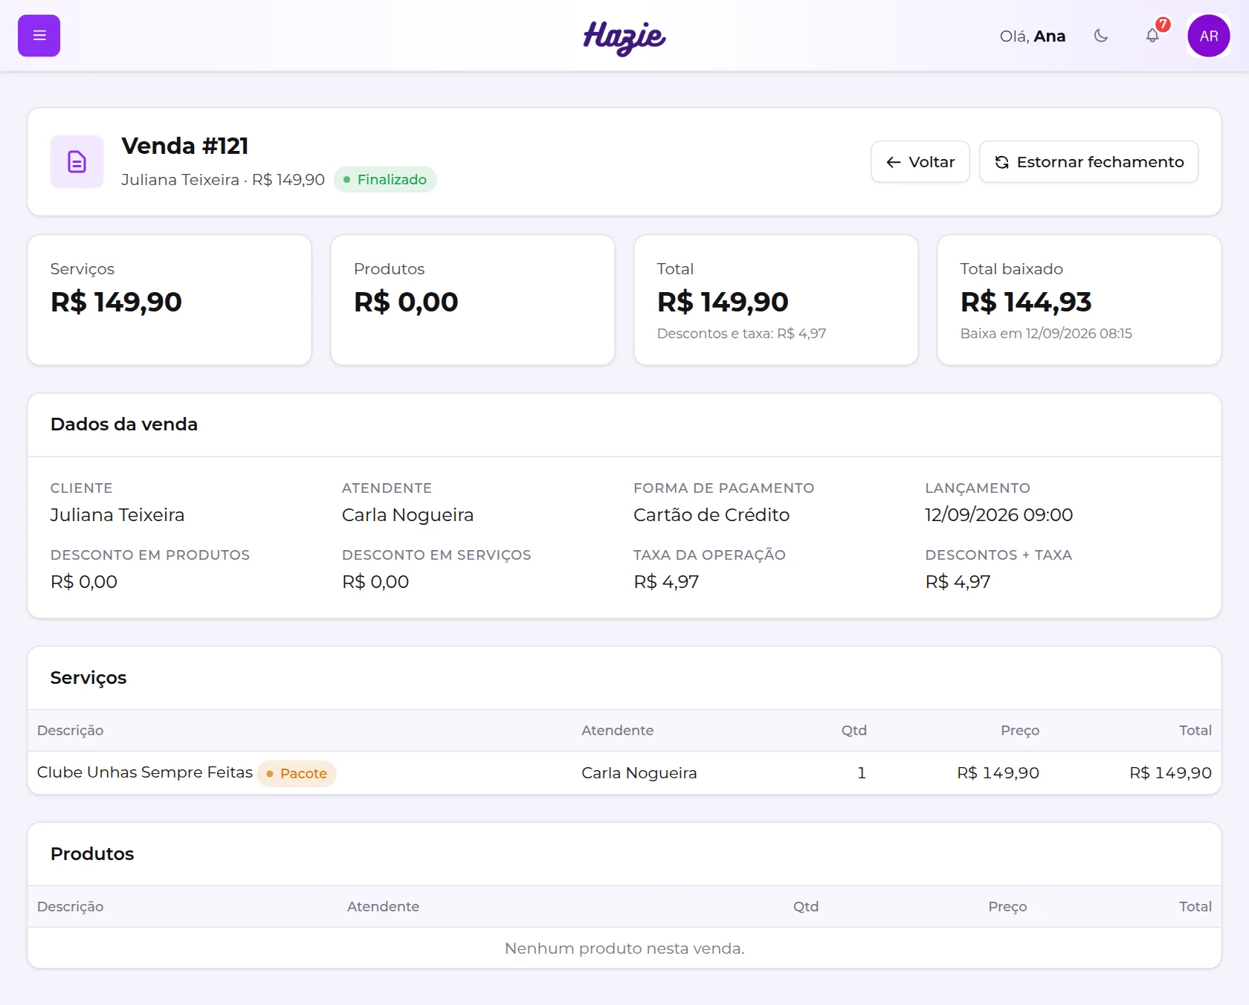Viewport: 1249px width, 1005px height.
Task: Click Clube Unhas Sempre Feitas service row
Action: [624, 773]
